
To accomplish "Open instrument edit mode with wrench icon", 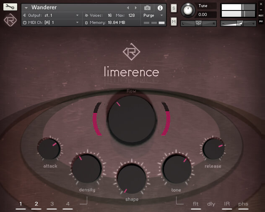I will click(10, 7).
